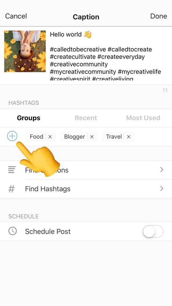
Task: Remove the Food hashtag group
Action: click(x=50, y=136)
